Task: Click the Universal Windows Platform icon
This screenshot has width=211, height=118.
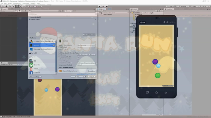Action: 31,49
